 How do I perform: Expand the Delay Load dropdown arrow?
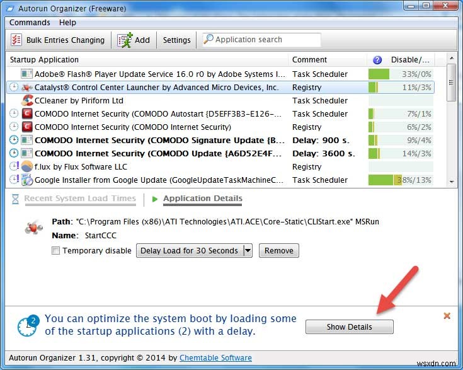point(248,251)
